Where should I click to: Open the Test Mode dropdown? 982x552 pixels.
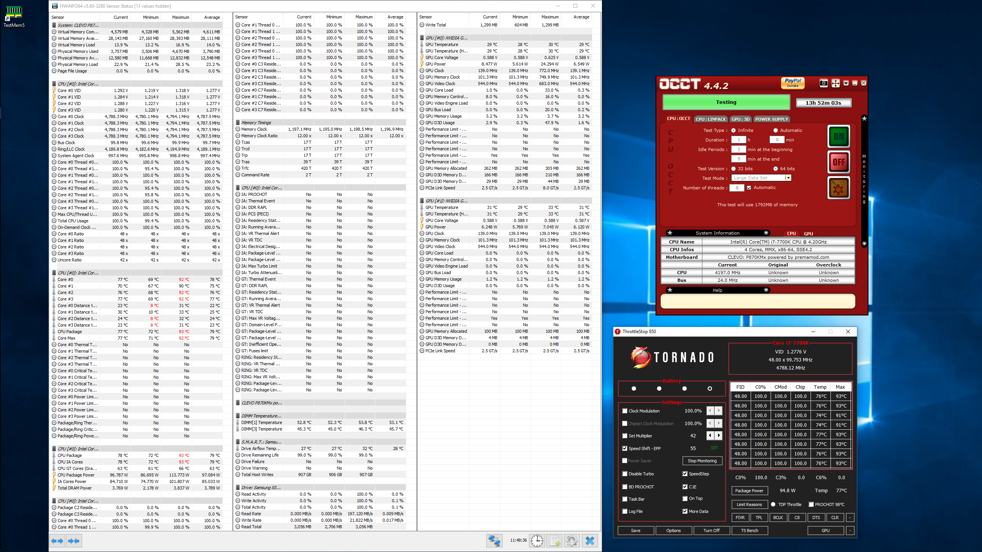[x=788, y=178]
